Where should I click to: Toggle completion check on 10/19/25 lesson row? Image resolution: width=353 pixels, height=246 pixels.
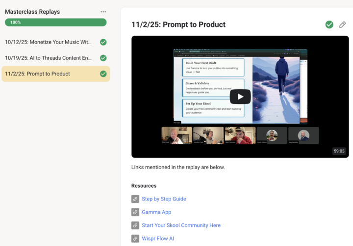(x=103, y=58)
